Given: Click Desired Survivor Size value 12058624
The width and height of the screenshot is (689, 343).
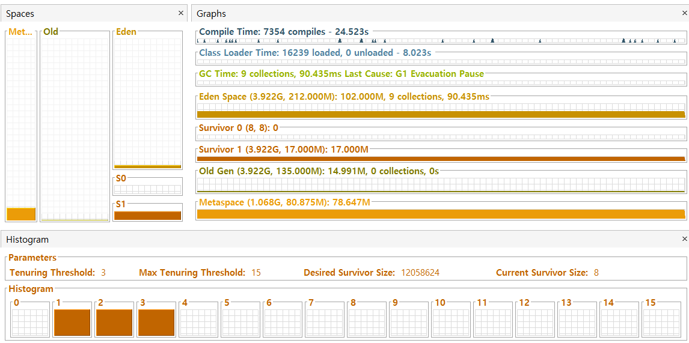Looking at the screenshot, I should (420, 273).
